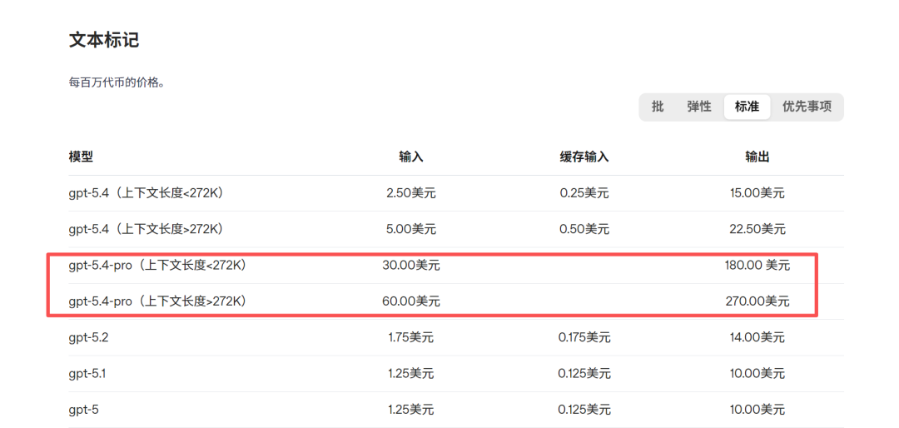Click gpt-5 row's 10.00美元 output price
This screenshot has width=899, height=428.
(x=757, y=410)
